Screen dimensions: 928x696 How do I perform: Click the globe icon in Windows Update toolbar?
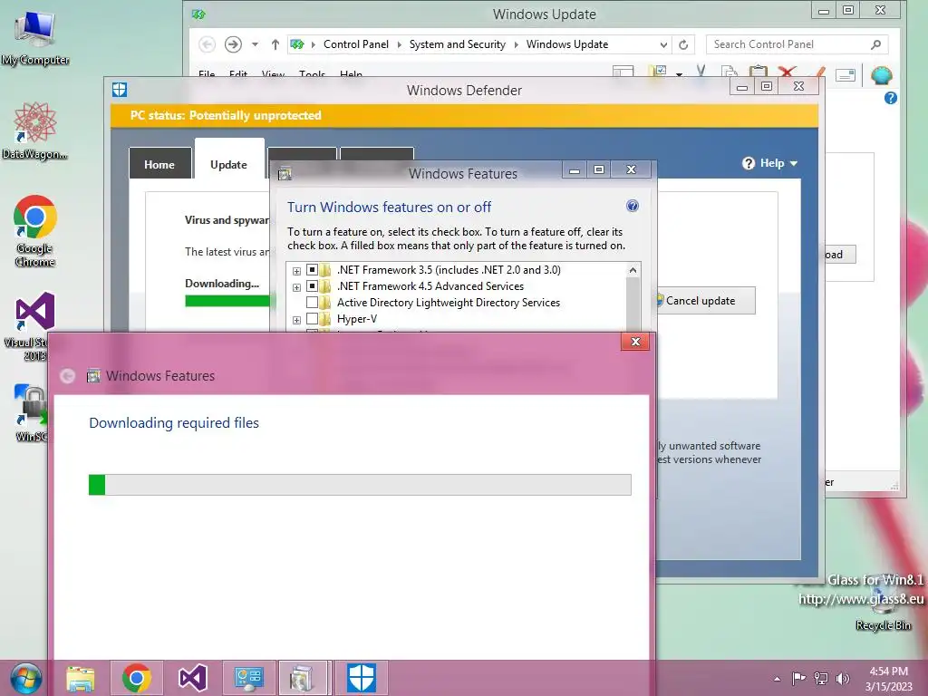click(x=882, y=75)
